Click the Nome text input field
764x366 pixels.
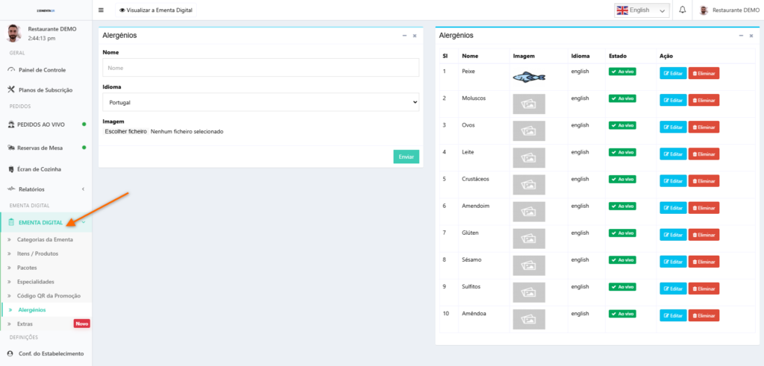click(x=260, y=68)
